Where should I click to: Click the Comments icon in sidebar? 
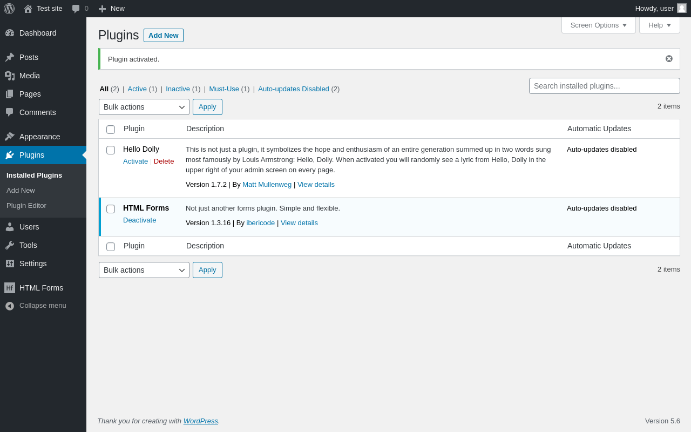(10, 112)
